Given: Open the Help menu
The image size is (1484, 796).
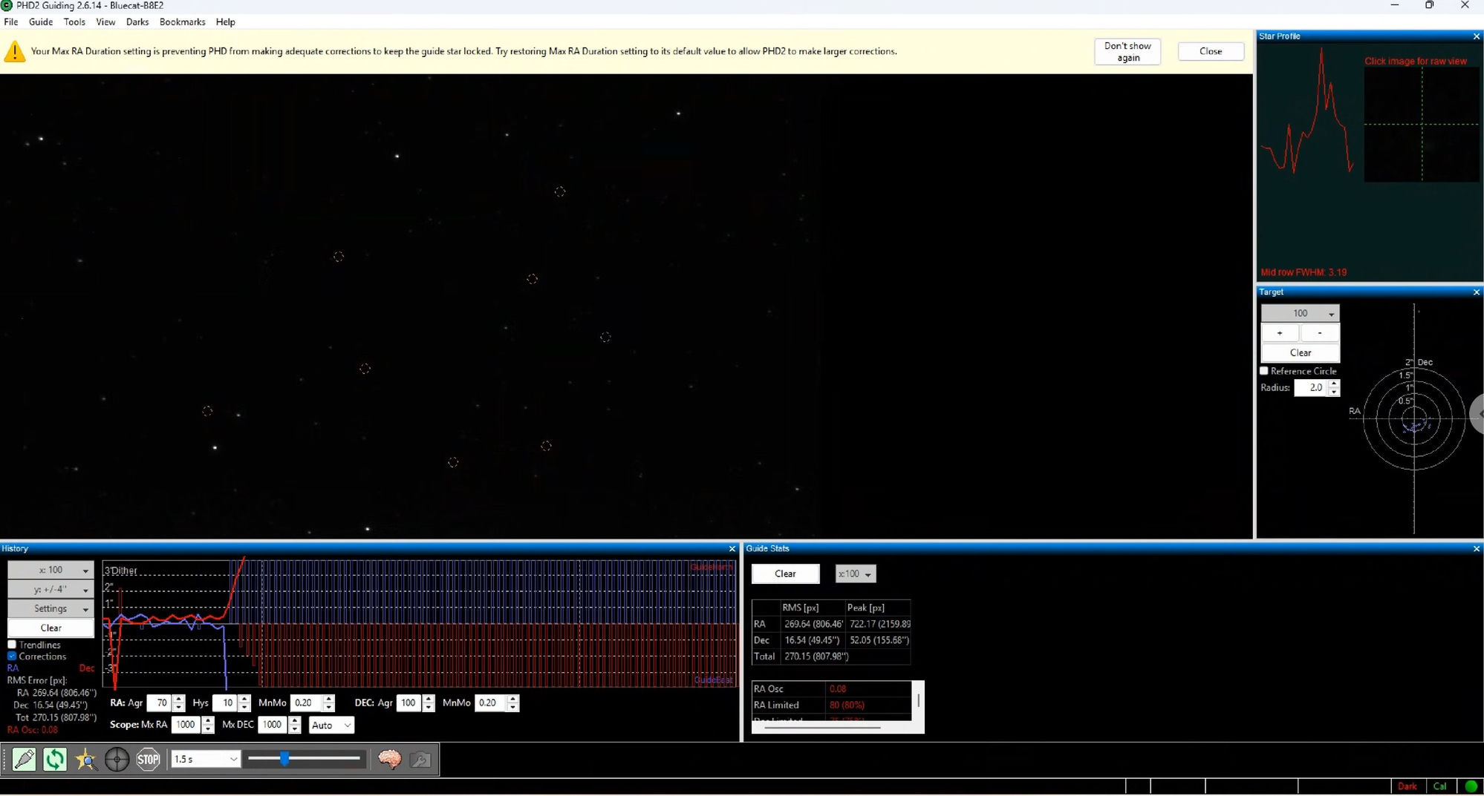Looking at the screenshot, I should pyautogui.click(x=225, y=22).
